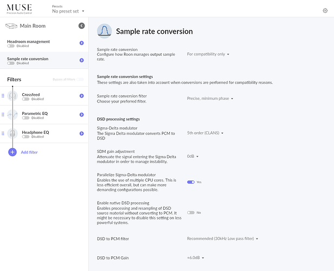Open Headroom management arrow icon
Viewport: 334px width, 271px height.
(x=81, y=43)
